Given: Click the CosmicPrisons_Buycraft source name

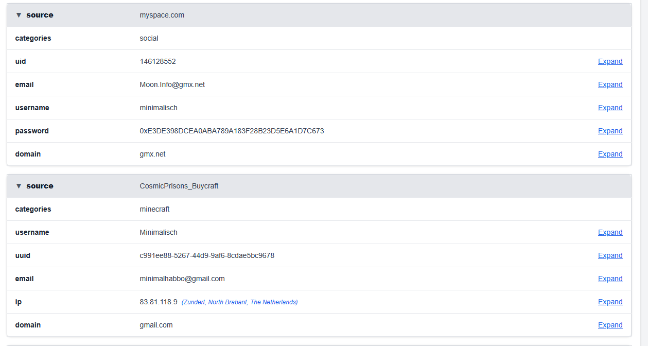Looking at the screenshot, I should 179,186.
